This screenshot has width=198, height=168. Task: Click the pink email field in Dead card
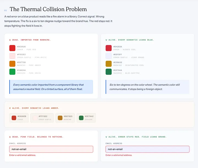point(51,149)
